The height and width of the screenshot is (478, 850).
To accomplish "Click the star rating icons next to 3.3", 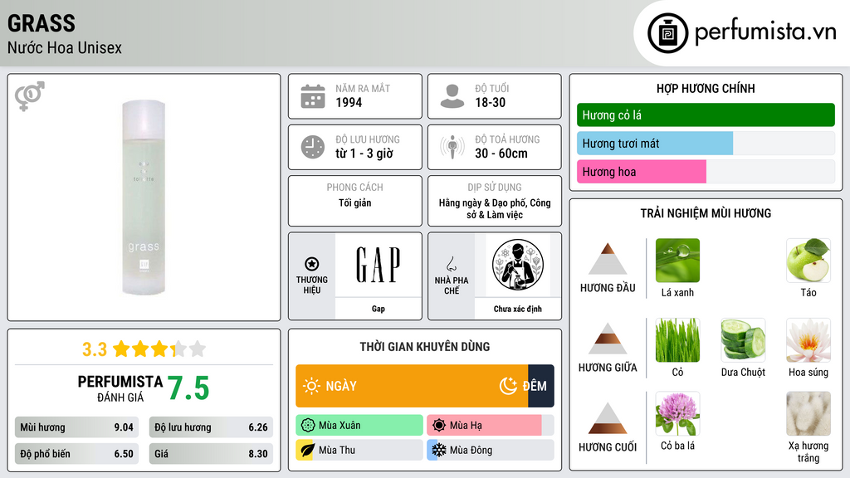I will [x=159, y=349].
